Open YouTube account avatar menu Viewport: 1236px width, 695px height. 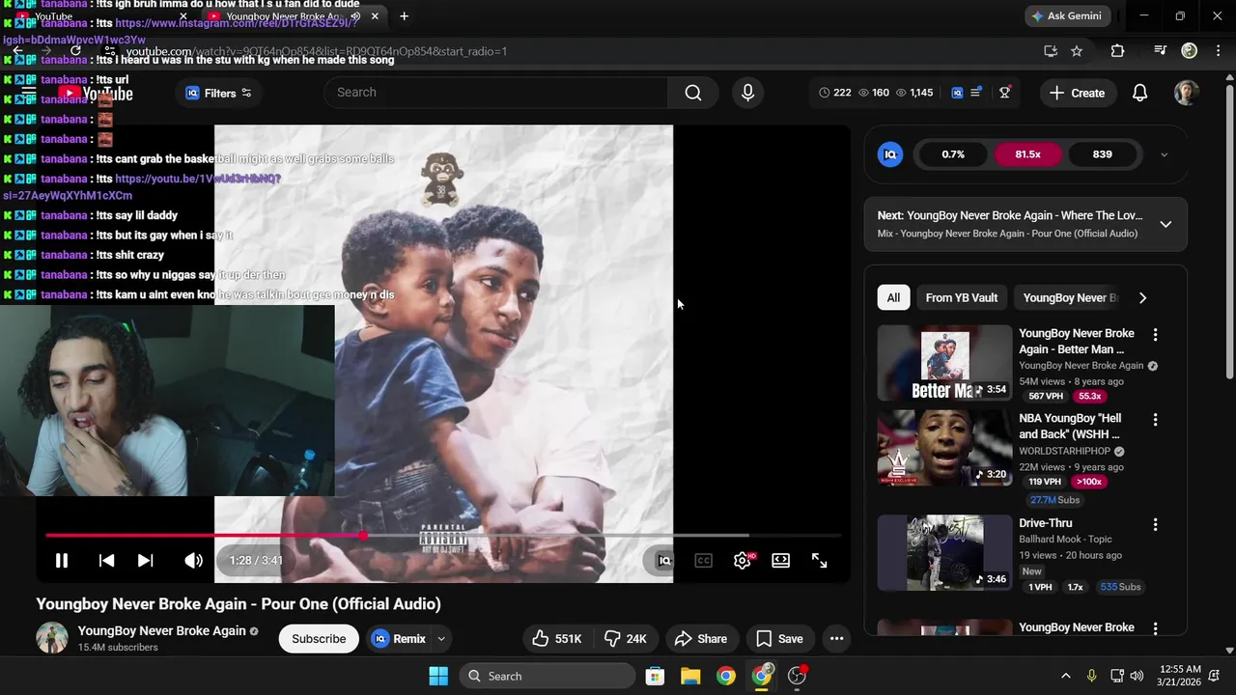click(1186, 93)
